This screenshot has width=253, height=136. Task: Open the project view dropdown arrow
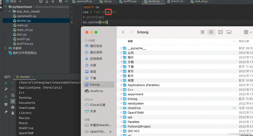[x=20, y=2]
